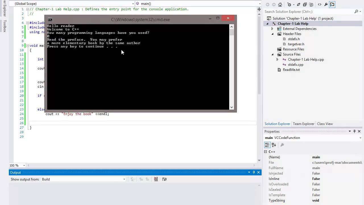Select ReadMe.txt file
This screenshot has height=205, width=364.
point(291,70)
